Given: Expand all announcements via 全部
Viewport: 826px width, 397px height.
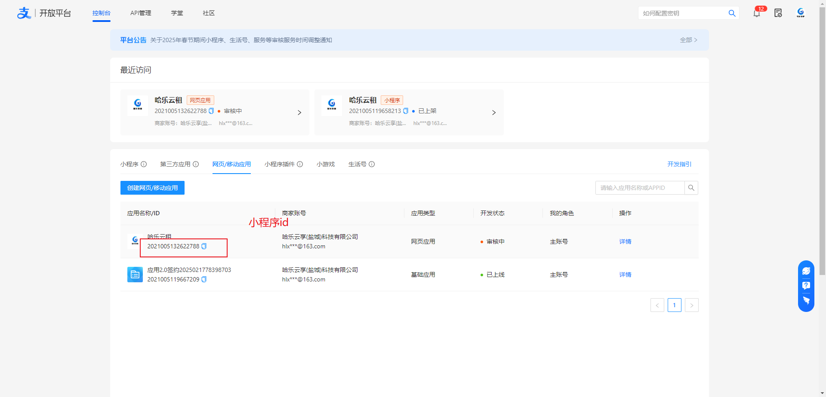Looking at the screenshot, I should pyautogui.click(x=688, y=40).
